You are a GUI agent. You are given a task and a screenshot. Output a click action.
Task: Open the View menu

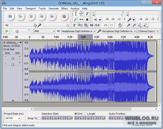(x=19, y=8)
